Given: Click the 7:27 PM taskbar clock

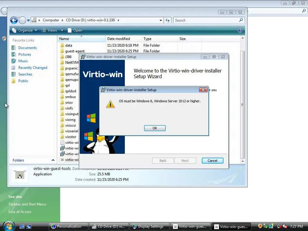Looking at the screenshot, I should pos(296,226).
